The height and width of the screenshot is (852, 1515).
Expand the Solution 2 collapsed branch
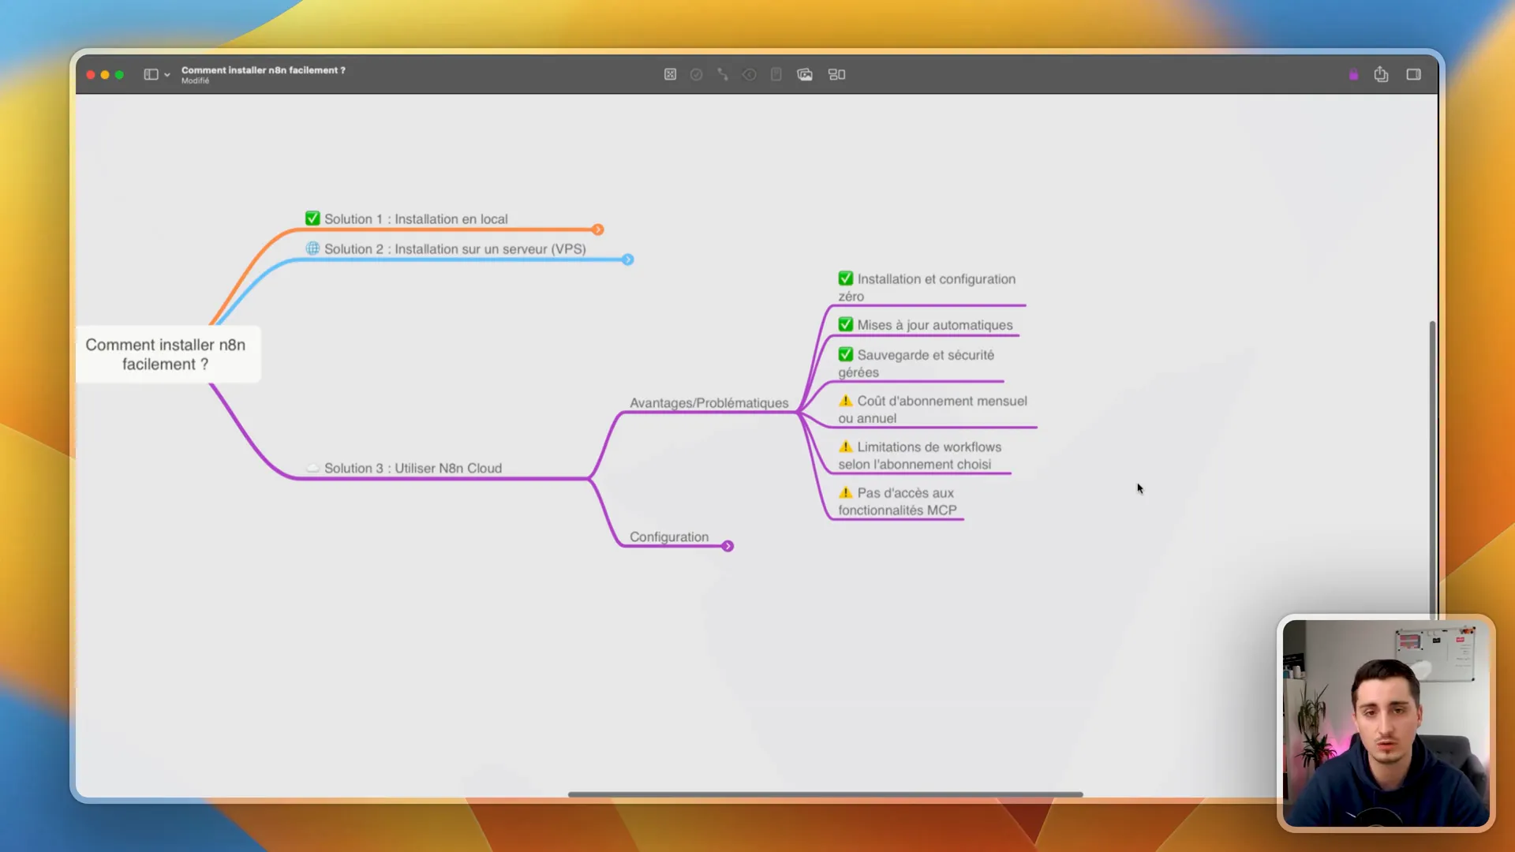(628, 260)
